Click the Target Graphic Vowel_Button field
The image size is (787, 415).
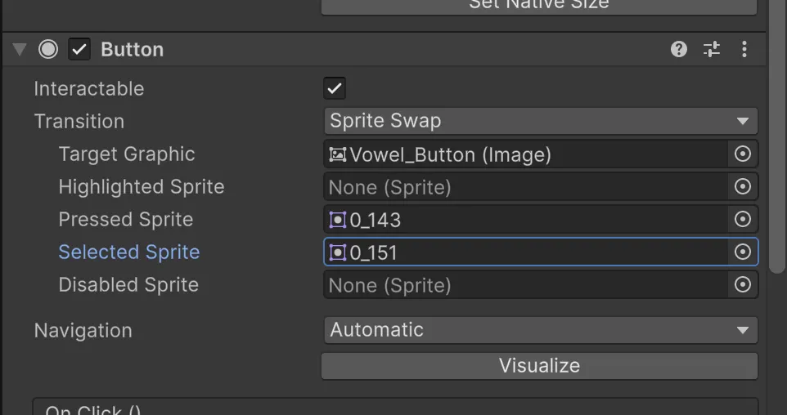pyautogui.click(x=524, y=154)
